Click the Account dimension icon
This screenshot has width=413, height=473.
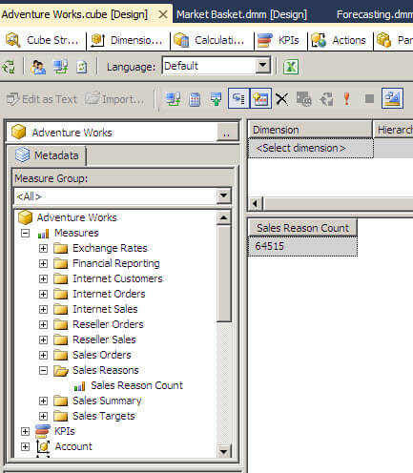click(x=43, y=446)
